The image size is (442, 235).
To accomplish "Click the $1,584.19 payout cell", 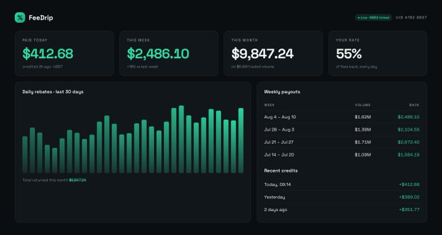I will pyautogui.click(x=408, y=155).
